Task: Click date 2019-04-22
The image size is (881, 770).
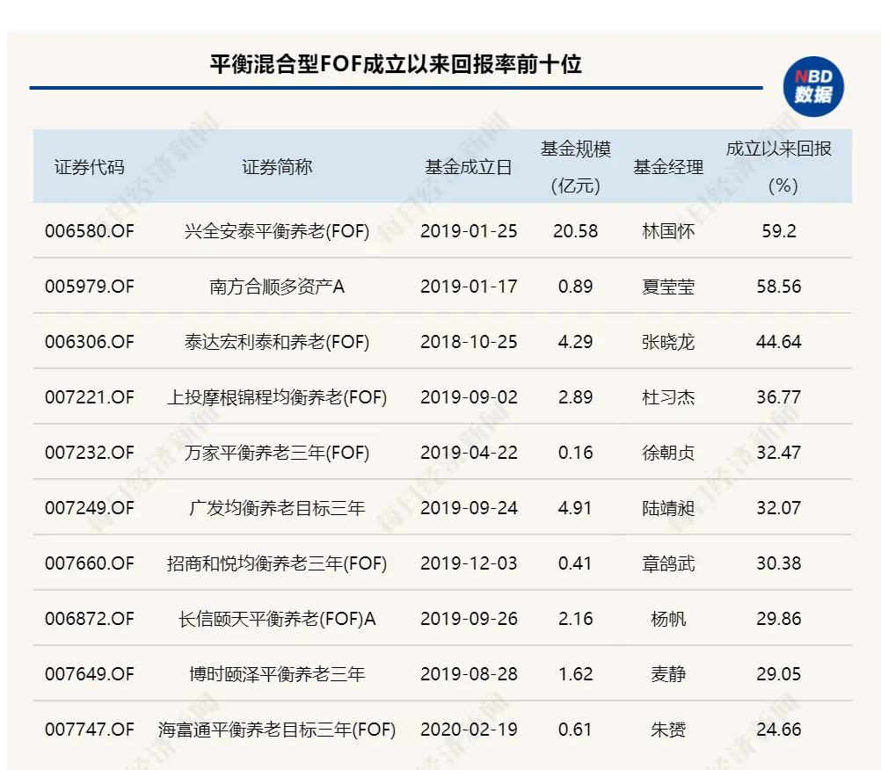Action: click(469, 453)
